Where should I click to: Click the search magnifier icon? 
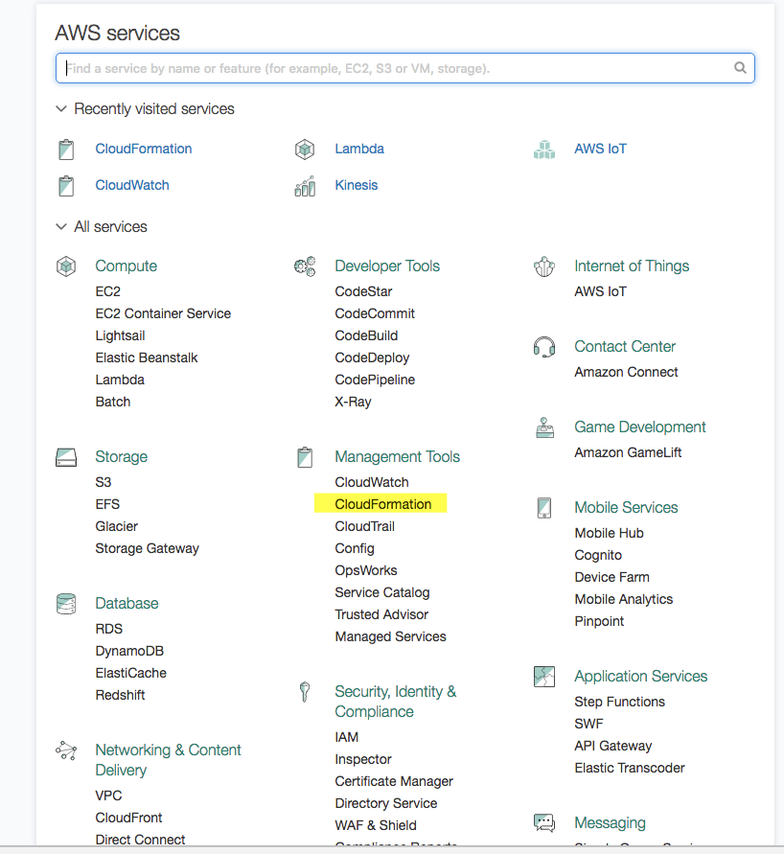coord(740,67)
